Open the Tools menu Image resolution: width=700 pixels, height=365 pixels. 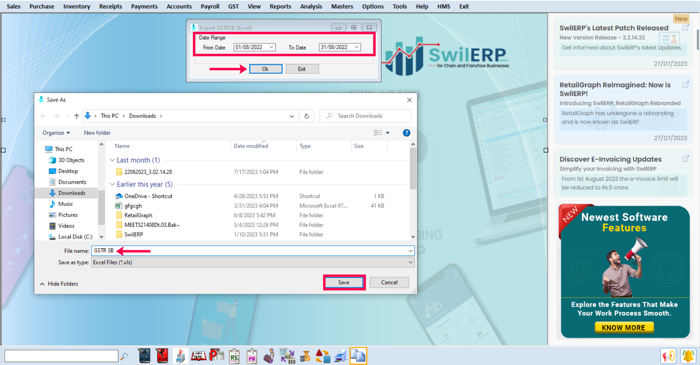(400, 6)
